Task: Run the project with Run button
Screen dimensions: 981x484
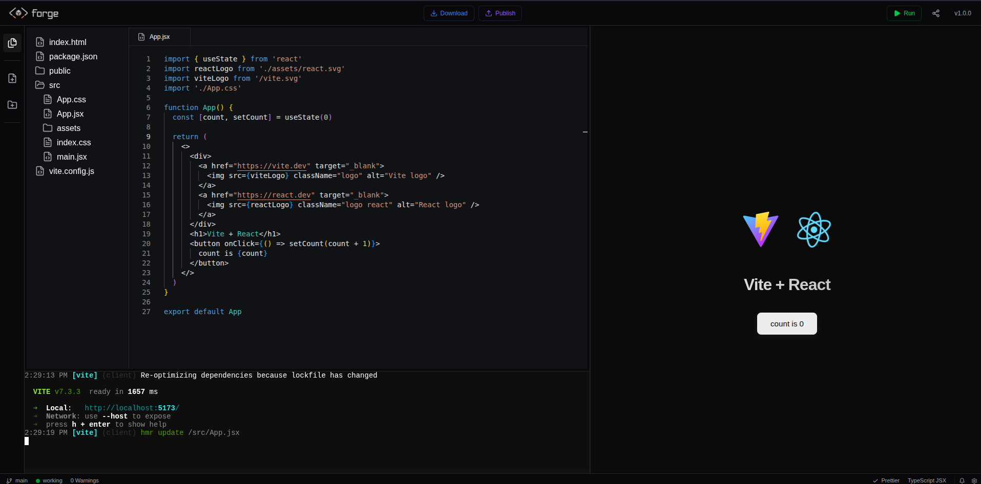Action: click(904, 13)
